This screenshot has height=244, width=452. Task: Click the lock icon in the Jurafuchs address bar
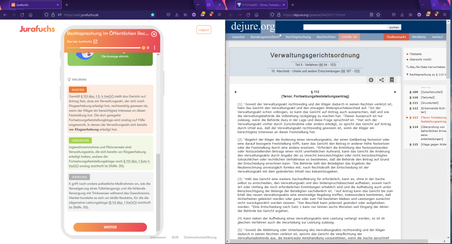click(53, 15)
